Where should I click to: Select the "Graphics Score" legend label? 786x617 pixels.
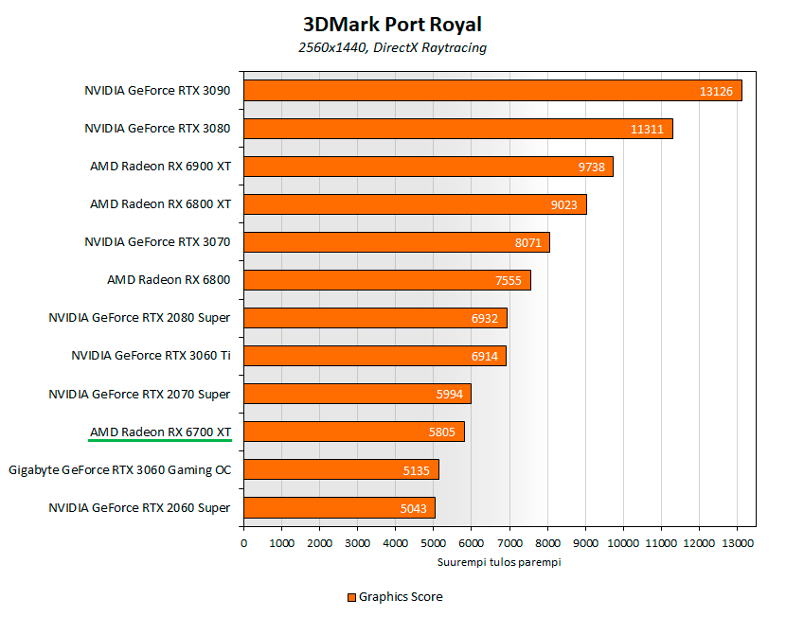pos(401,597)
